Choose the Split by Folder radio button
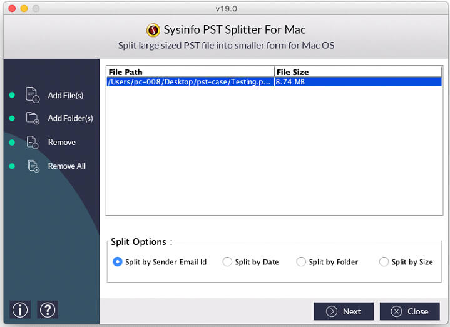 301,261
